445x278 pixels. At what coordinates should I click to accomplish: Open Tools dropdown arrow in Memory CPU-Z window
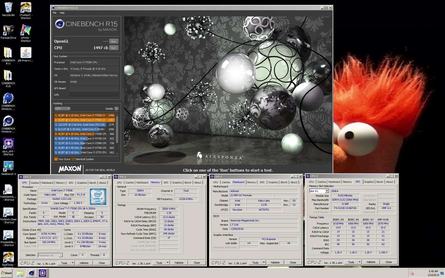[x=167, y=263]
